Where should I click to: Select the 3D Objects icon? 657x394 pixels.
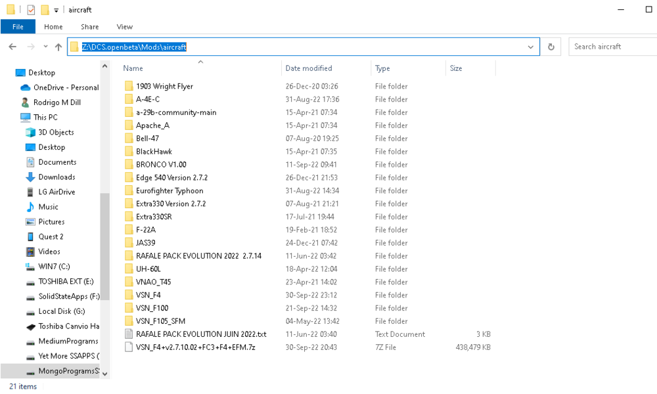[x=31, y=132]
